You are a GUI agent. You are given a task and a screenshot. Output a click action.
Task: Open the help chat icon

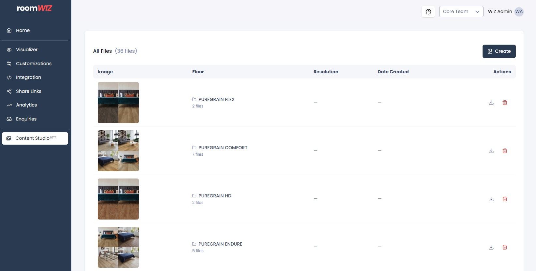tap(428, 12)
